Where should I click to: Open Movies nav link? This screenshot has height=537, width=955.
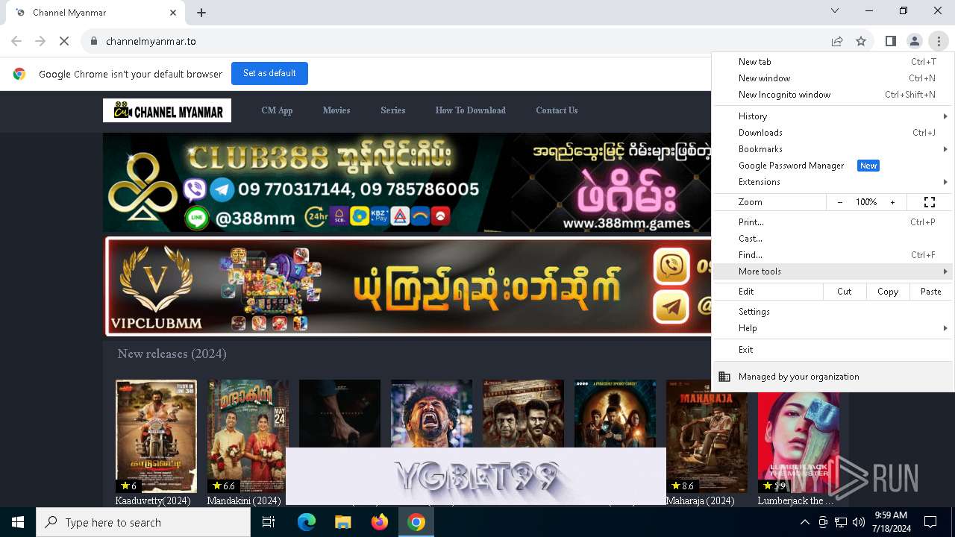(336, 110)
